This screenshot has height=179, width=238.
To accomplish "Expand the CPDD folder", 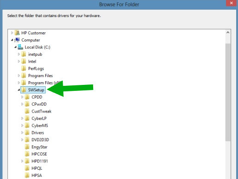I will point(22,97).
